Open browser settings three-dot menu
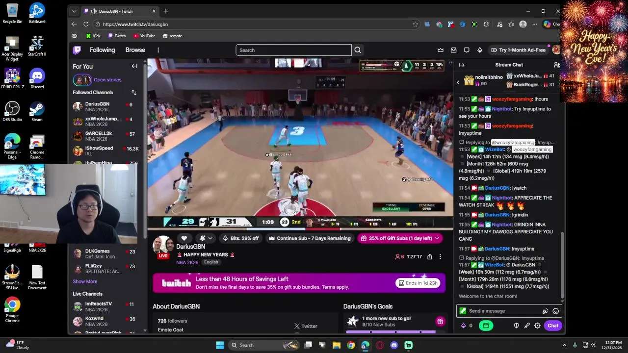Viewport: 628px width, 353px height. pyautogui.click(x=535, y=24)
